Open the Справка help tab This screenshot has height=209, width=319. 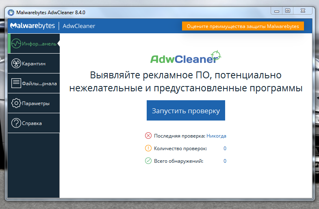[x=34, y=123]
